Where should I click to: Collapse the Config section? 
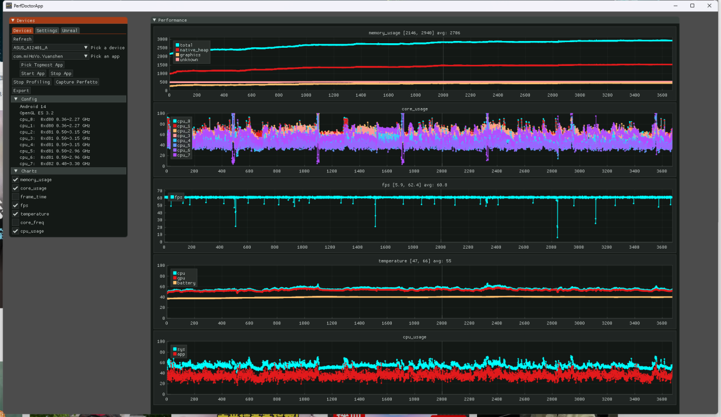pos(16,99)
